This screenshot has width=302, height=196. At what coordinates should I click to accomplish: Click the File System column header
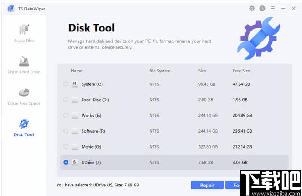tap(160, 71)
